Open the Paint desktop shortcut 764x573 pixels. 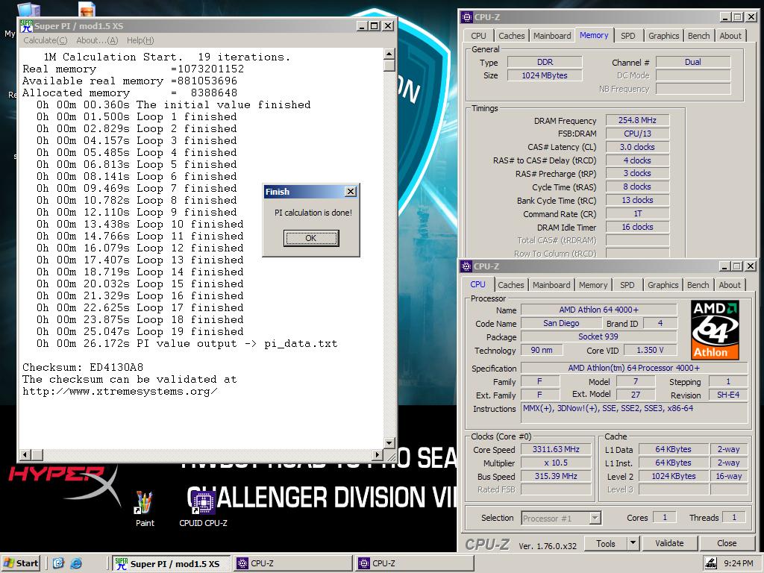click(145, 509)
